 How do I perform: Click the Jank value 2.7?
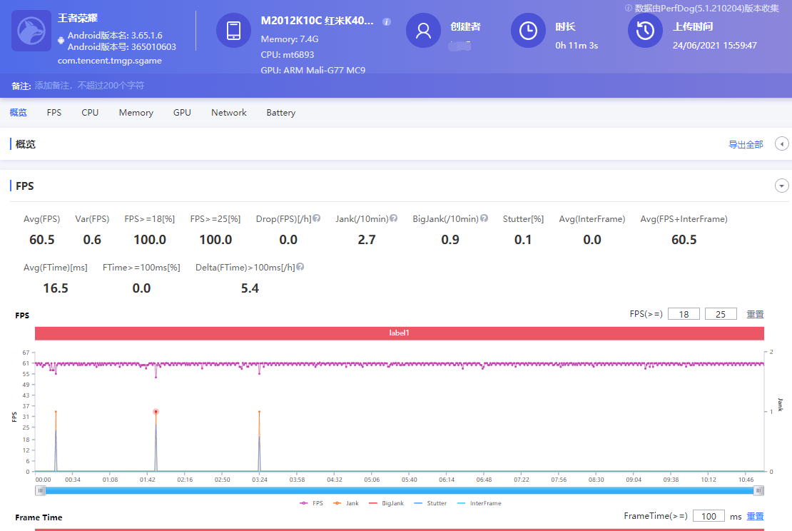pyautogui.click(x=367, y=240)
